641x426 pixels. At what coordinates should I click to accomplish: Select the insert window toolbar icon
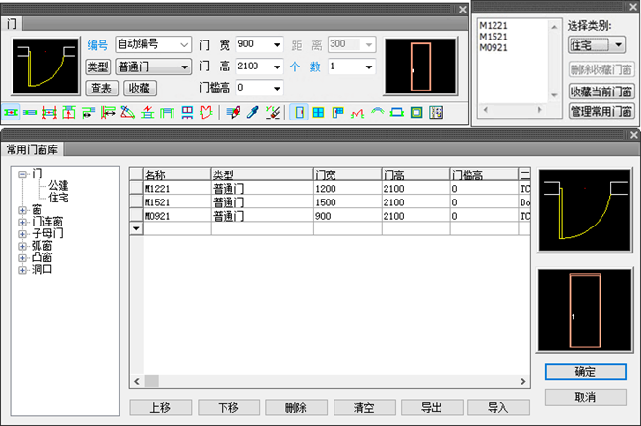(x=318, y=112)
